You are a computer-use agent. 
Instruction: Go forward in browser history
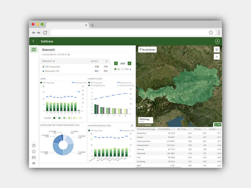coord(39,33)
